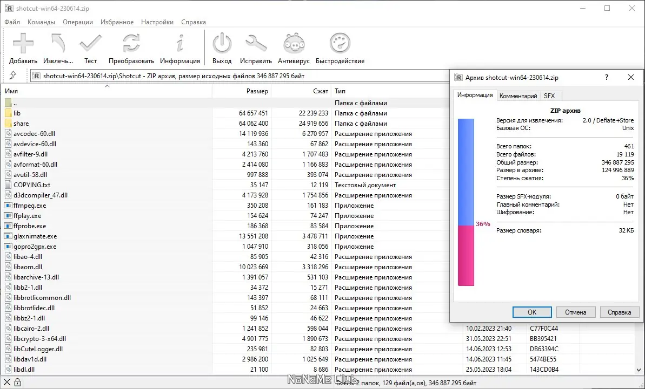Click the Выход power icon
This screenshot has height=389, width=645.
tap(222, 44)
